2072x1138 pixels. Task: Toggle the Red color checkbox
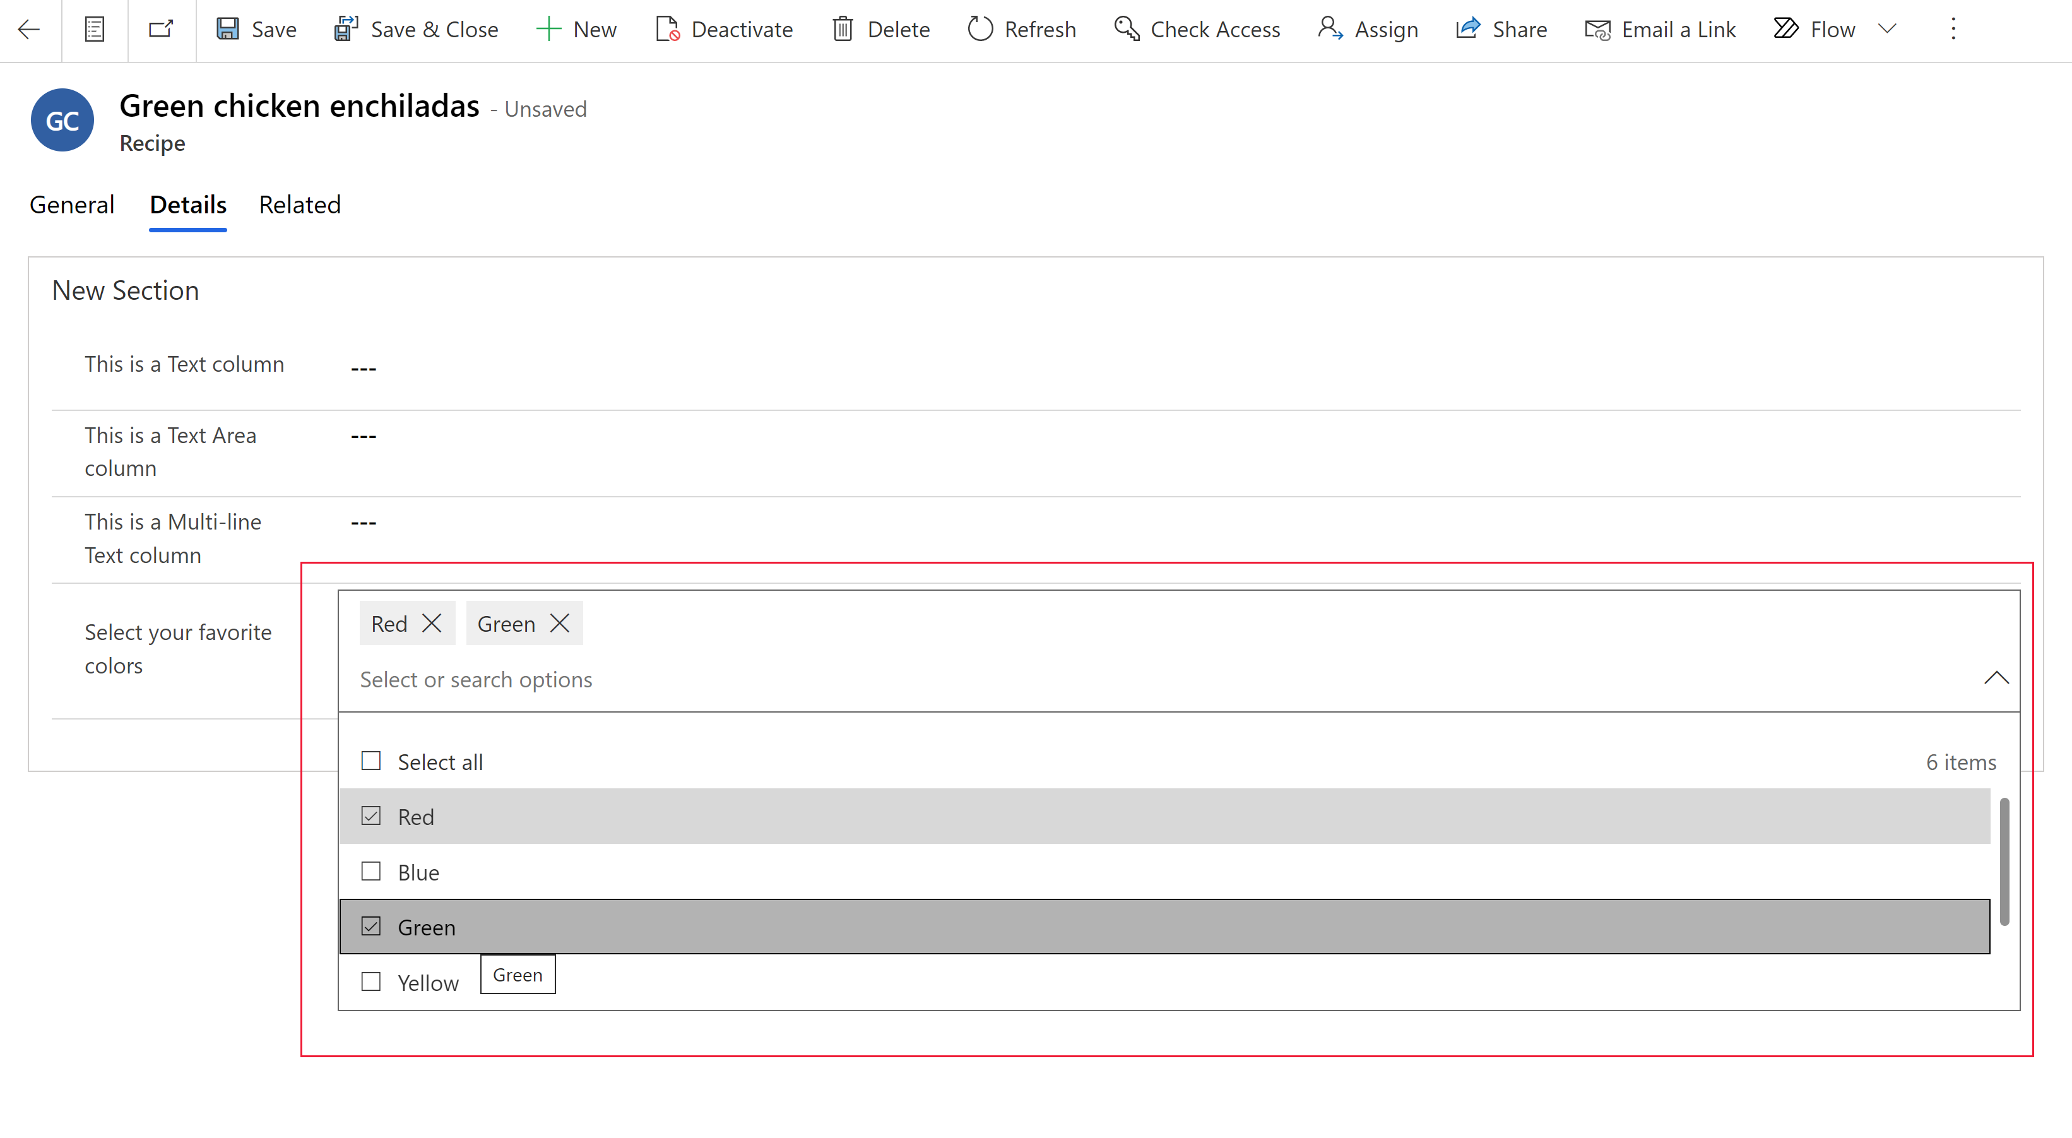click(x=370, y=815)
